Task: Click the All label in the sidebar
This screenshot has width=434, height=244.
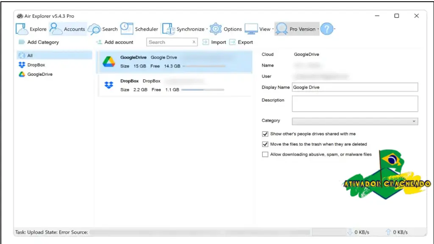Action: pyautogui.click(x=30, y=55)
